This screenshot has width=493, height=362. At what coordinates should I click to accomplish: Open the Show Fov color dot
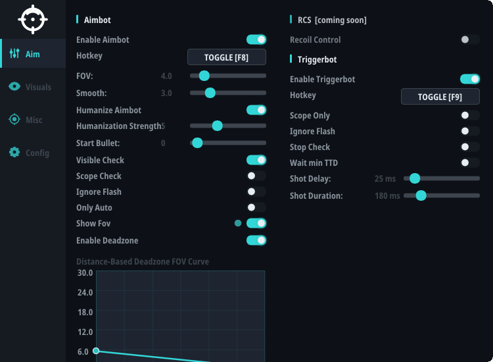[x=238, y=223]
